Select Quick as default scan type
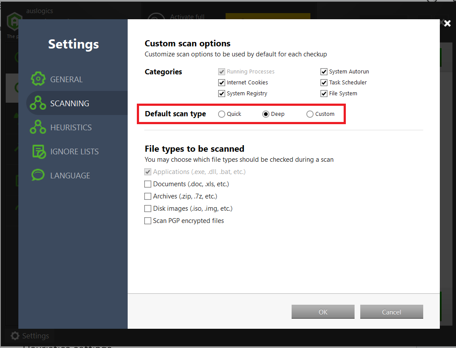 [222, 114]
